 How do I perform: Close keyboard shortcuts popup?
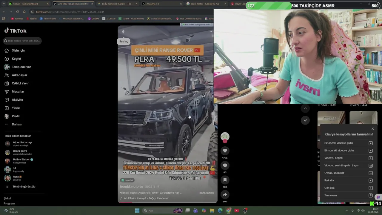tap(372, 129)
